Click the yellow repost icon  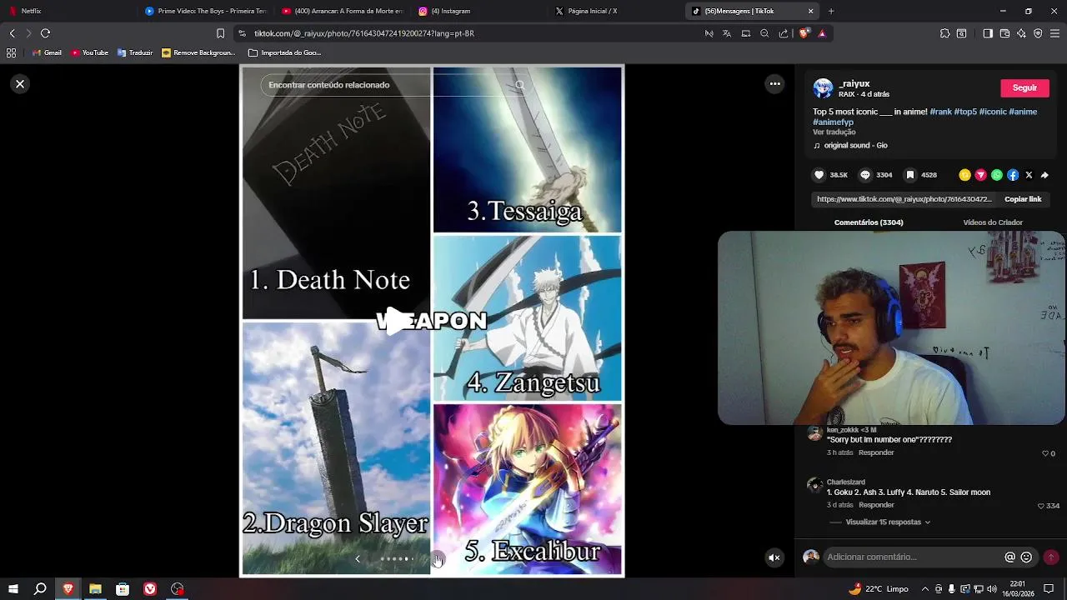click(964, 175)
